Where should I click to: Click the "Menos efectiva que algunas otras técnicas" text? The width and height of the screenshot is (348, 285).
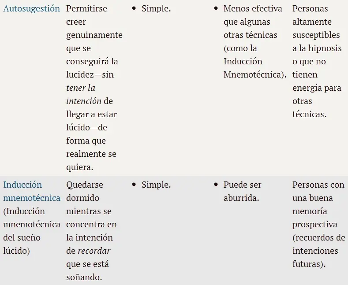tap(252, 22)
